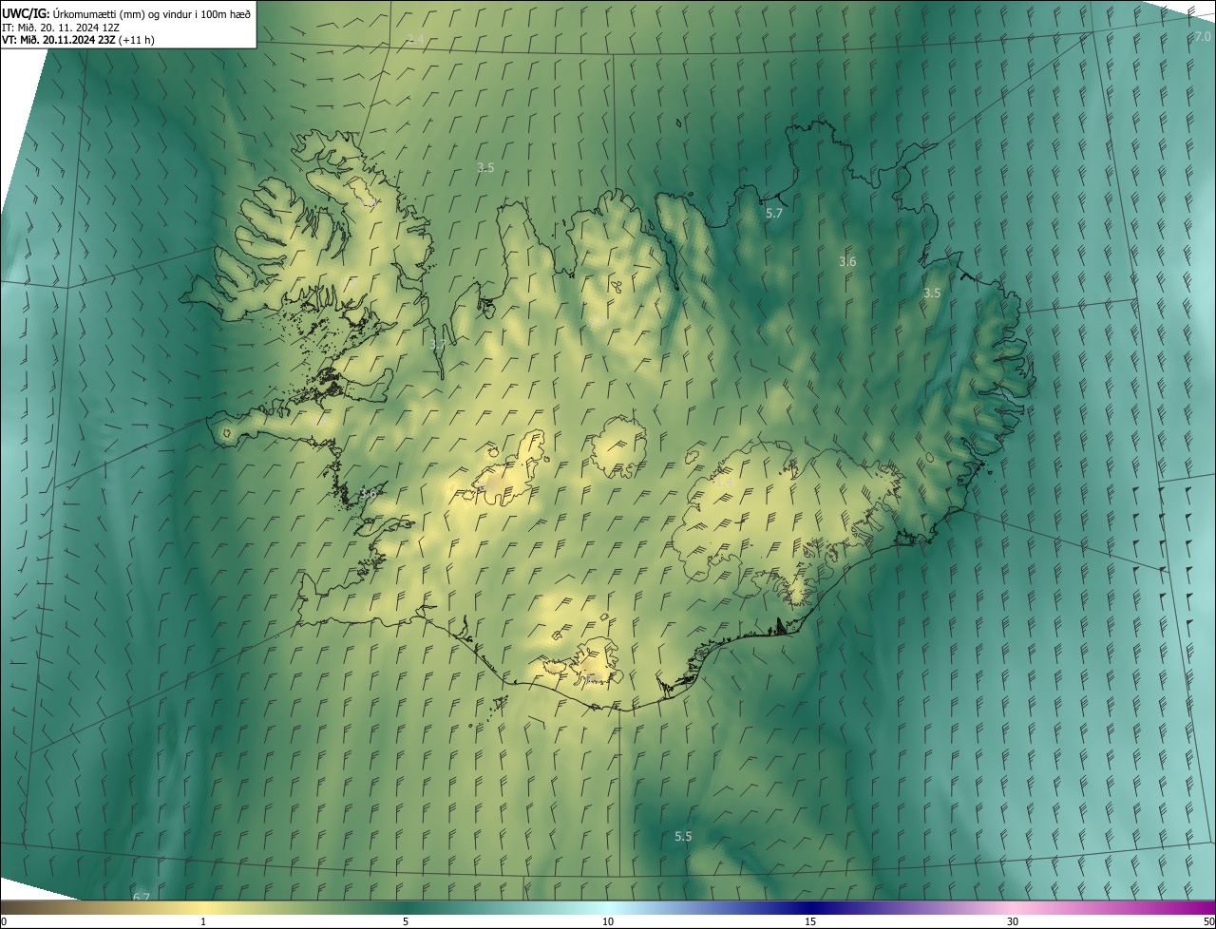Click the "5.5" value label south of Iceland
Image resolution: width=1216 pixels, height=929 pixels.
click(683, 837)
